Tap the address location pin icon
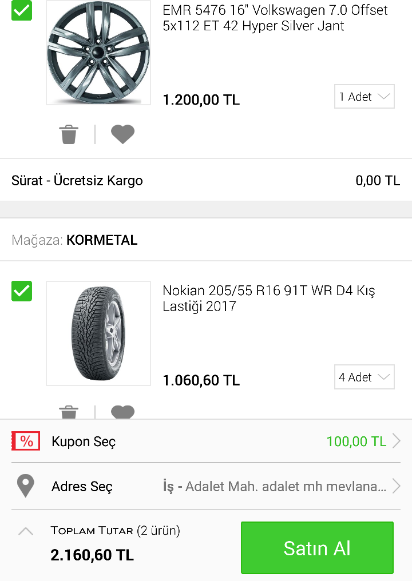This screenshot has height=581, width=412. 26,486
